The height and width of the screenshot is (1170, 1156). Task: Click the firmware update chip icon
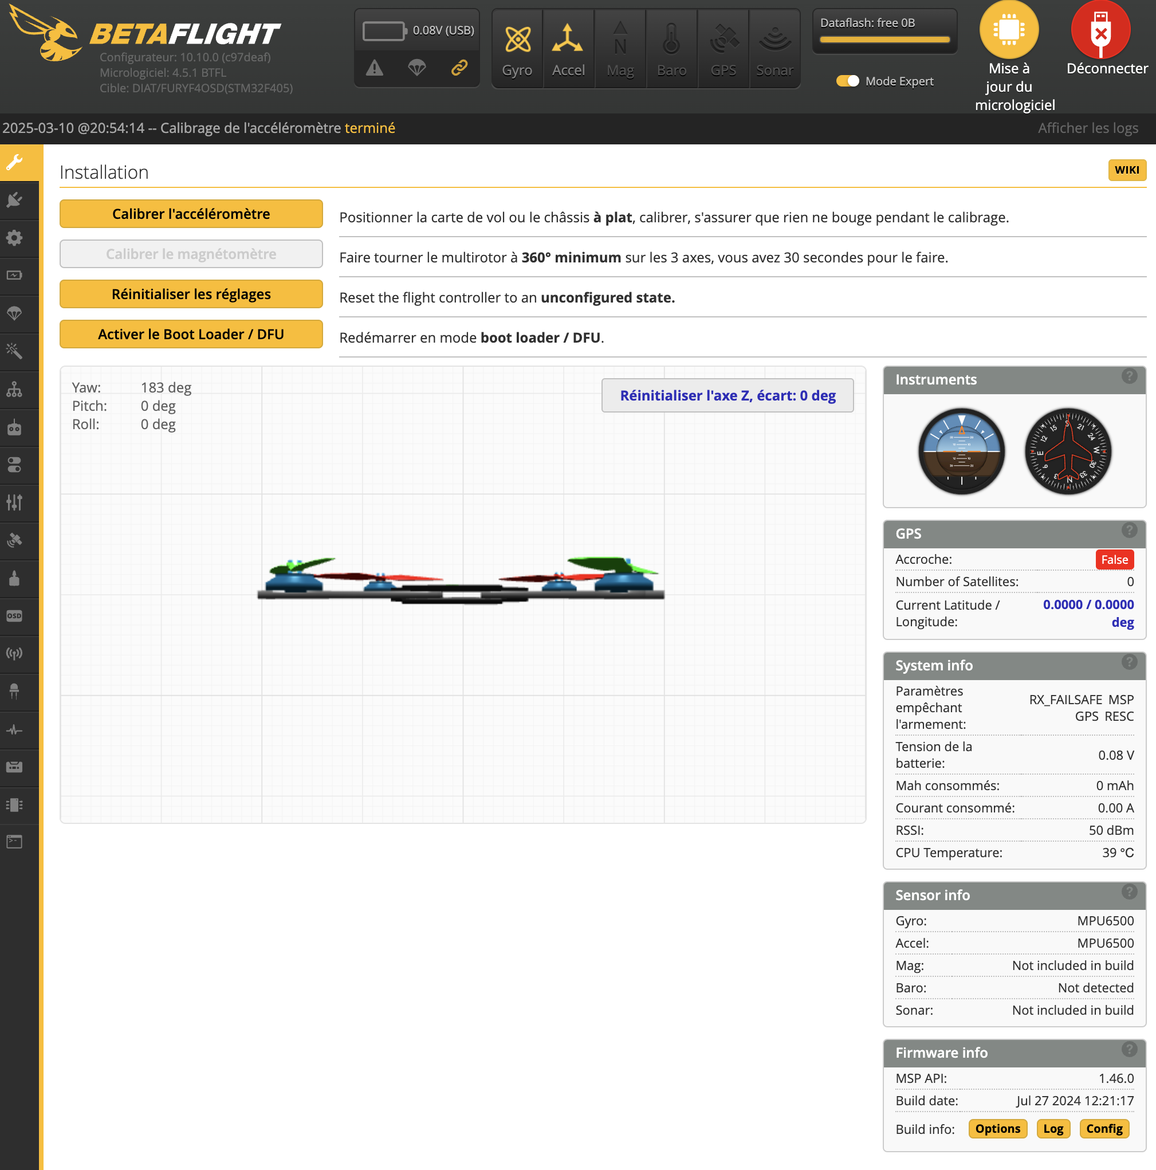coord(1009,30)
